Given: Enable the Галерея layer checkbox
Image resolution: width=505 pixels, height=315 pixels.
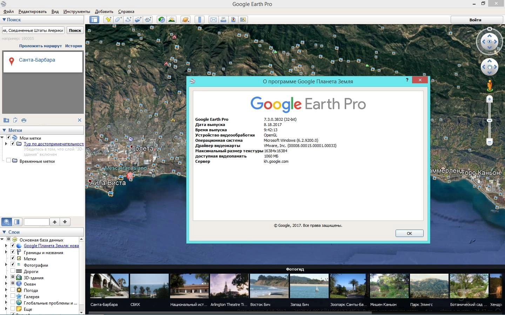Looking at the screenshot, I should click(x=13, y=296).
